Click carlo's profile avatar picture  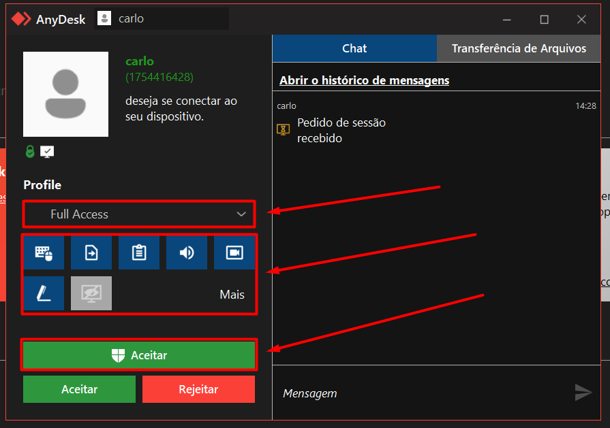click(65, 94)
